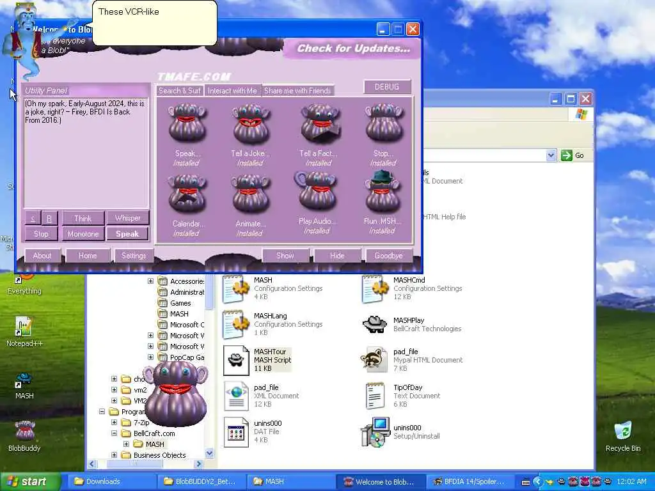This screenshot has width=655, height=491.
Task: Click the Whisper button
Action: (x=127, y=218)
